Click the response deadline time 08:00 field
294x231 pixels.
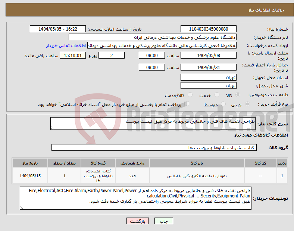152,56
